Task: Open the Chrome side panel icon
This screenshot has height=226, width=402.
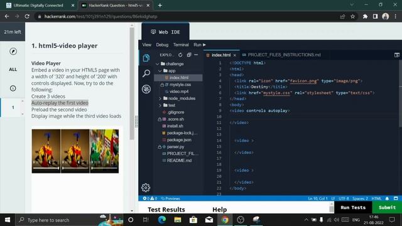Action: [376, 16]
